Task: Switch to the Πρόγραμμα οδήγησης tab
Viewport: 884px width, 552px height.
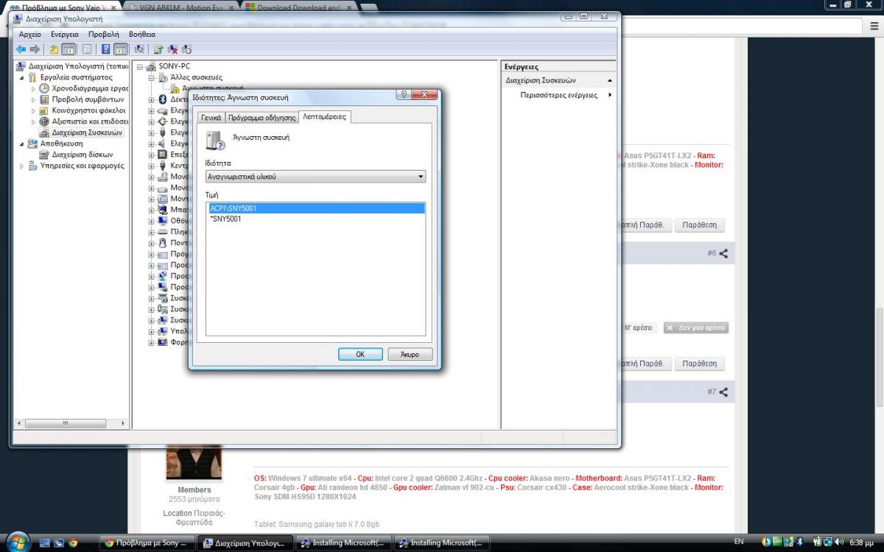Action: coord(262,118)
